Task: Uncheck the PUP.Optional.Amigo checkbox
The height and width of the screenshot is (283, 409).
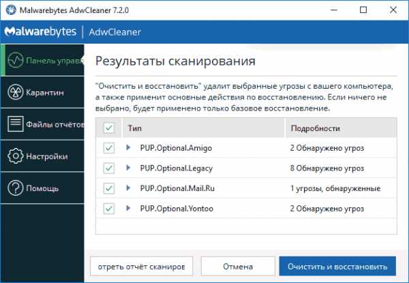Action: coord(109,148)
